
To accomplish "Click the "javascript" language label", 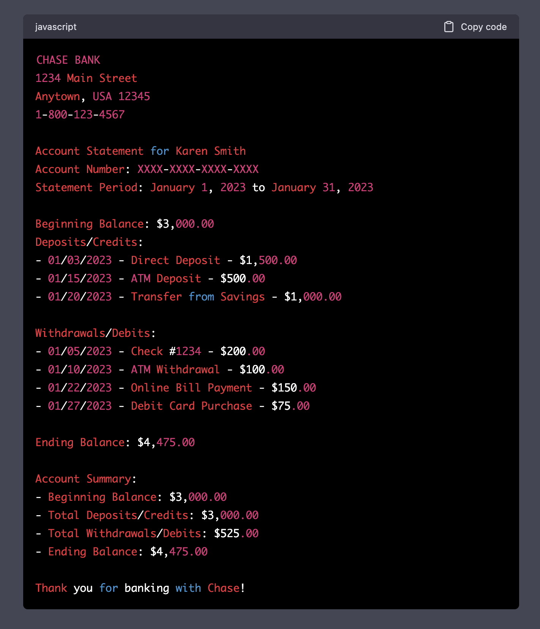I will (x=56, y=27).
